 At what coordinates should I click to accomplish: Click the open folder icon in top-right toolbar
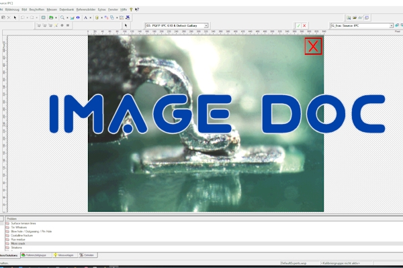click(355, 17)
